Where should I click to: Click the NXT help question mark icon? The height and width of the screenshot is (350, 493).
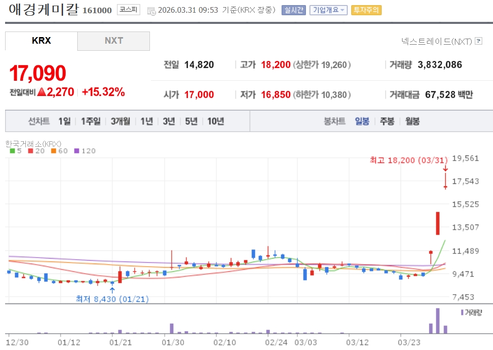pyautogui.click(x=478, y=41)
